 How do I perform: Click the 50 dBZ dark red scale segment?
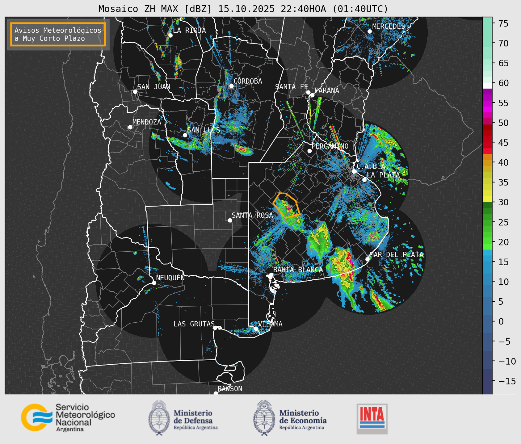(487, 127)
